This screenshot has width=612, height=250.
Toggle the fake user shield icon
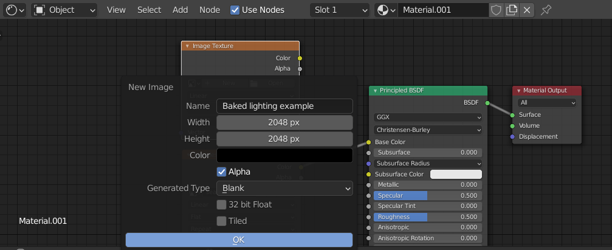pyautogui.click(x=496, y=10)
